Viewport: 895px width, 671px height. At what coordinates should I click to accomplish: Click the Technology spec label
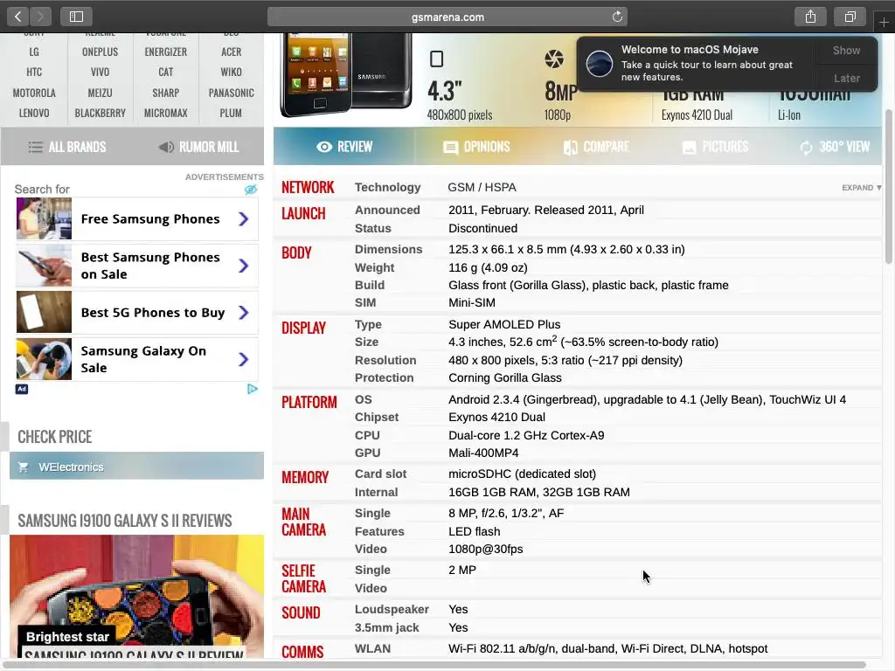click(387, 187)
